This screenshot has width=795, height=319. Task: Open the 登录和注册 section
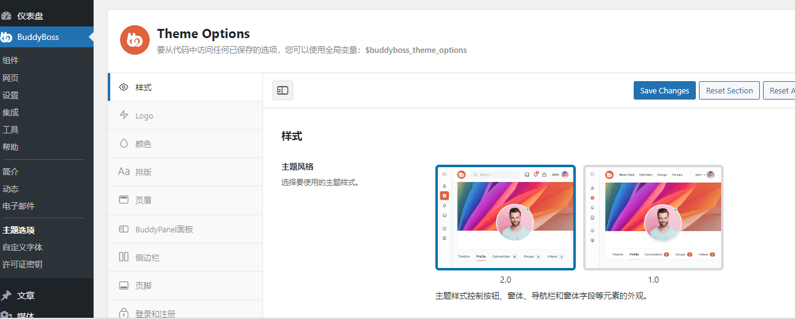coord(155,313)
